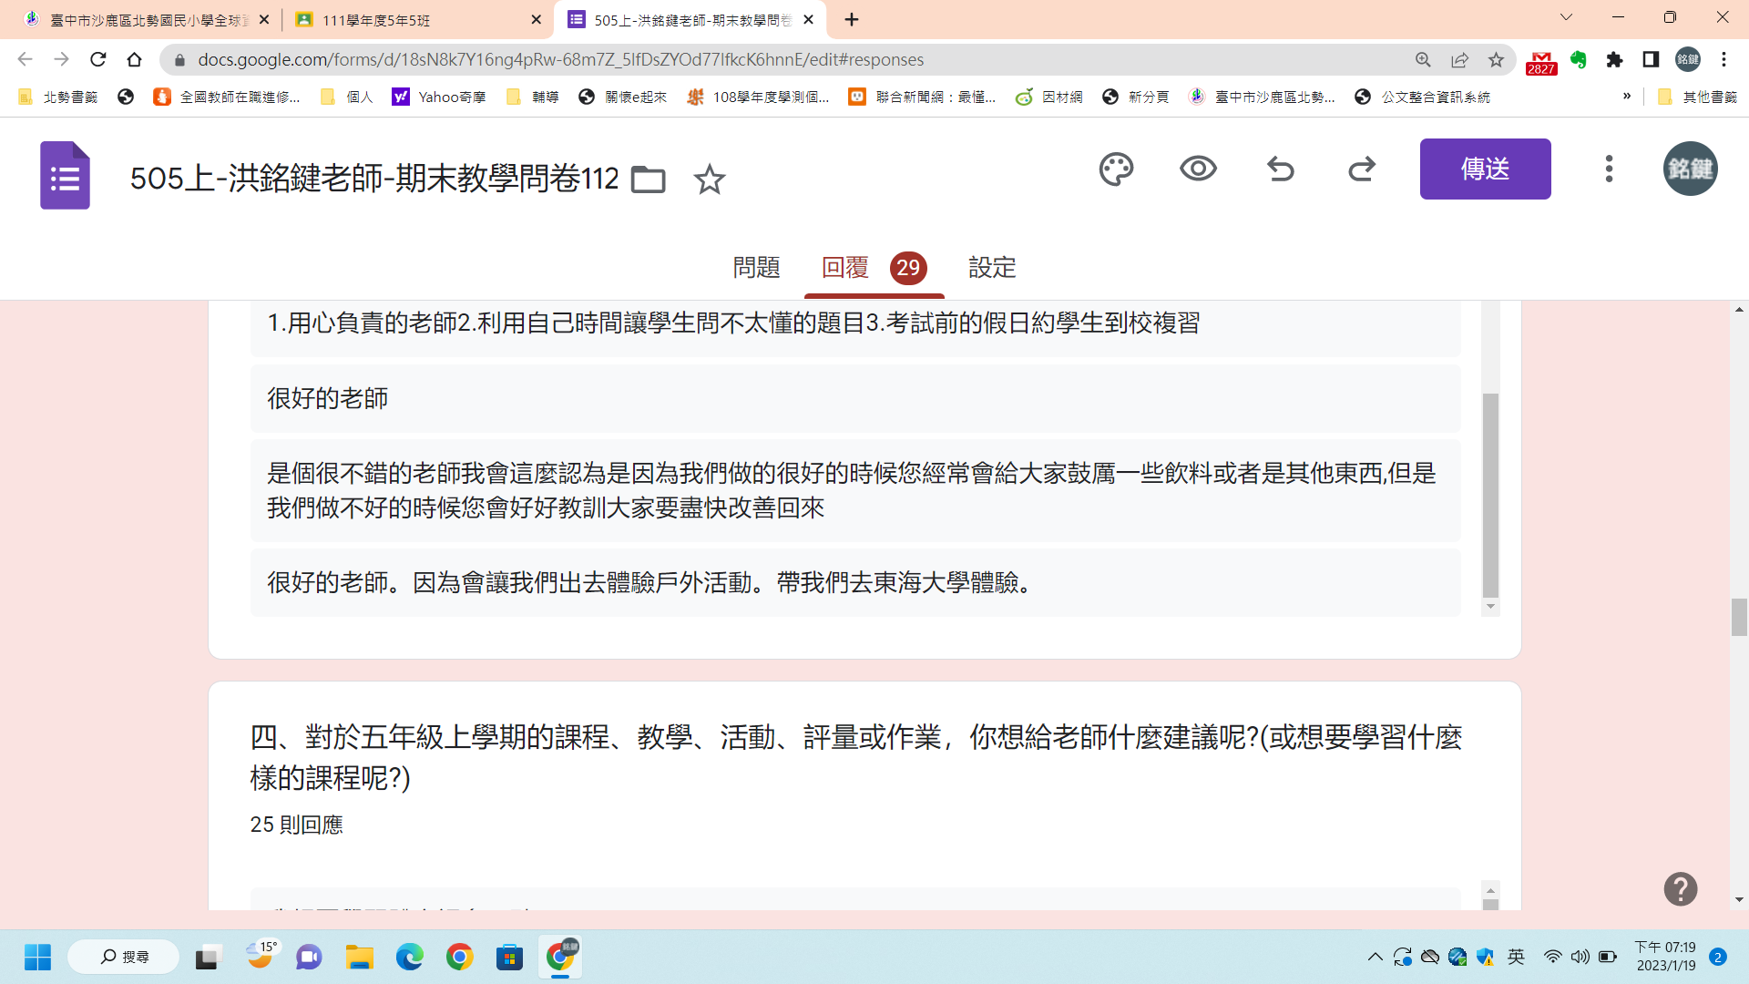1749x984 pixels.
Task: Open the Yahoo奇摩 bookmark
Action: pyautogui.click(x=439, y=97)
